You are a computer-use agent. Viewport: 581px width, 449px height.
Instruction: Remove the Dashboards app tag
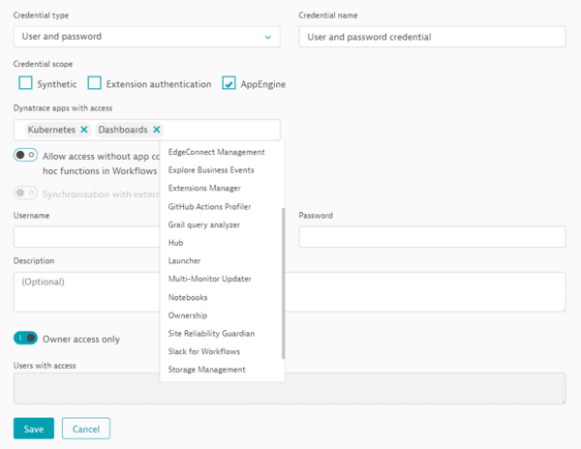tap(156, 130)
